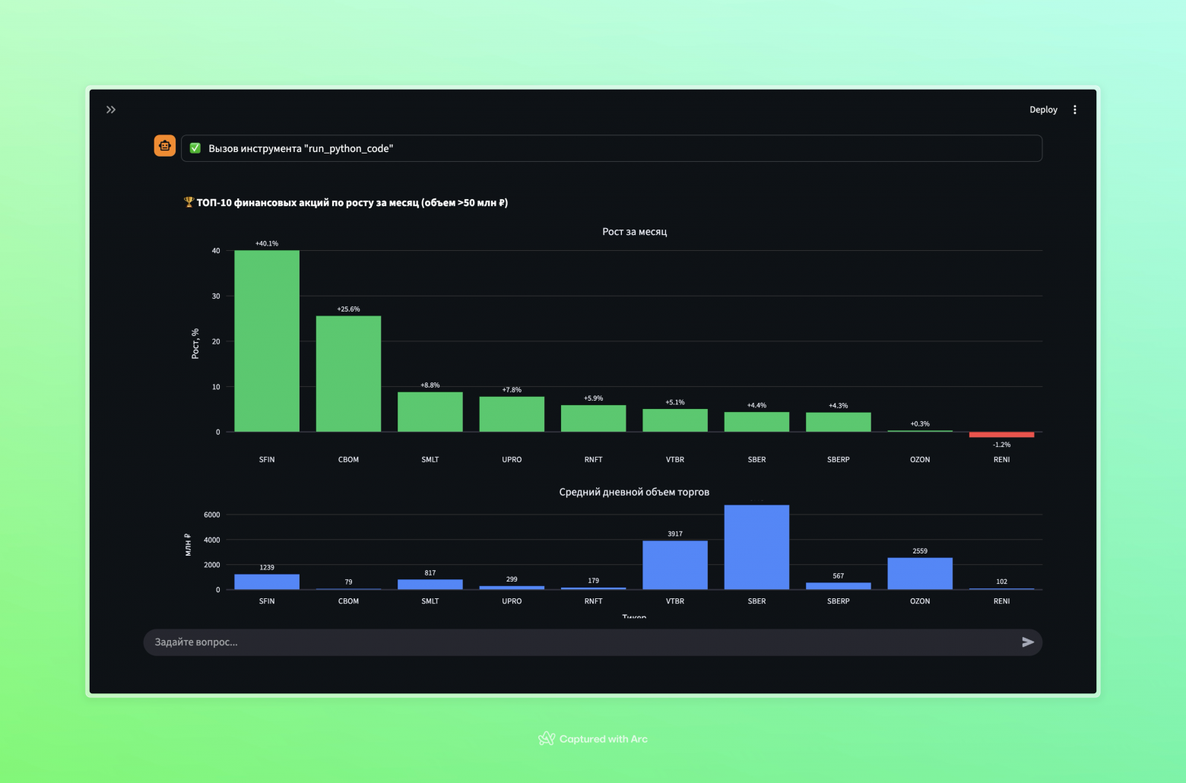The image size is (1186, 783).
Task: Click the "+4.3%" value label
Action: pyautogui.click(x=839, y=406)
